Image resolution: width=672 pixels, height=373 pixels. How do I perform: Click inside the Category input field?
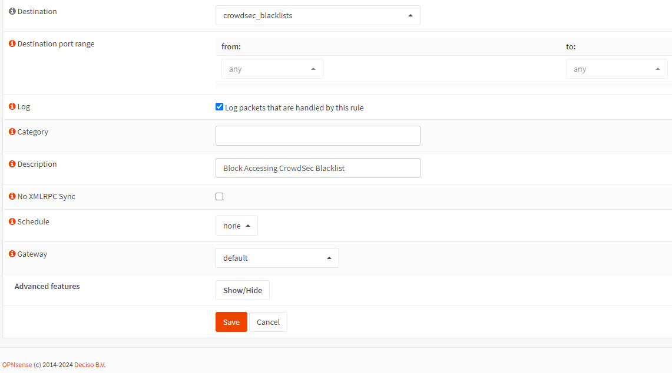(x=317, y=136)
